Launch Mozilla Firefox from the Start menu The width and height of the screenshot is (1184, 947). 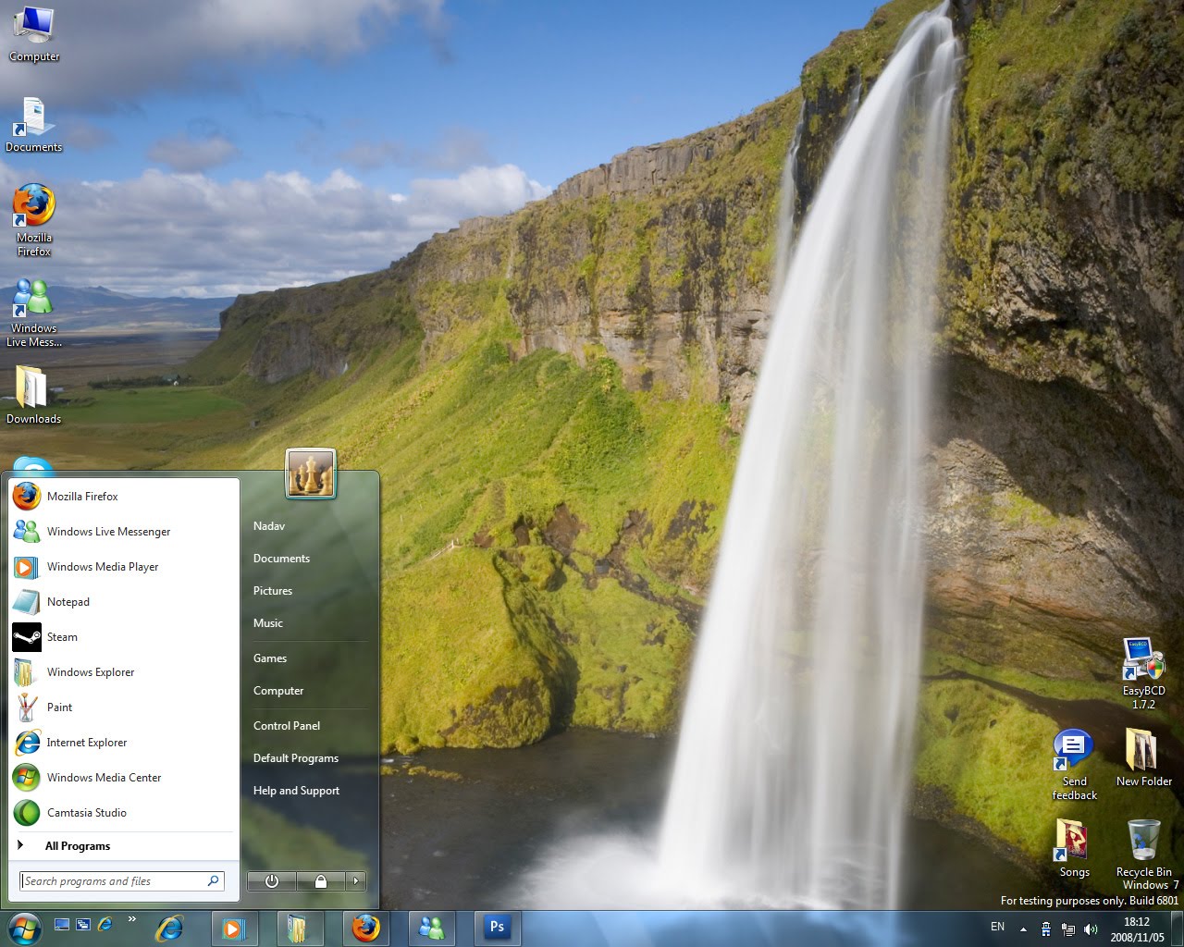click(124, 497)
